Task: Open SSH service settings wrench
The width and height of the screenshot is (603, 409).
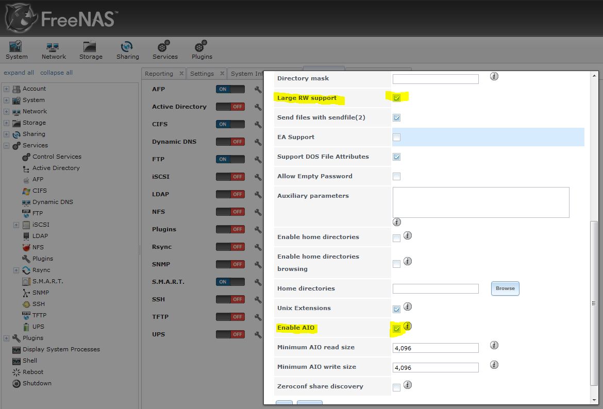Action: (x=258, y=299)
